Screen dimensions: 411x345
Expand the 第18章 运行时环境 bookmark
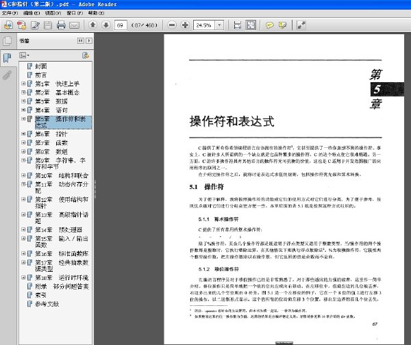point(23,277)
